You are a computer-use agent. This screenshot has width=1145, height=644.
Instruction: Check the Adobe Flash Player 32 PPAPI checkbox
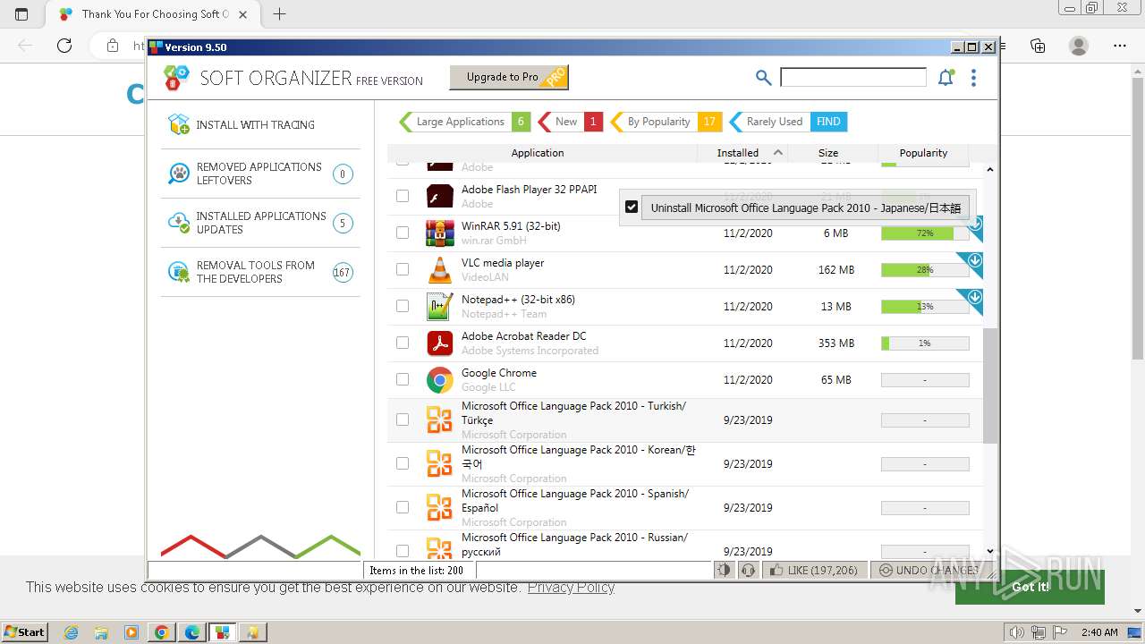point(403,196)
